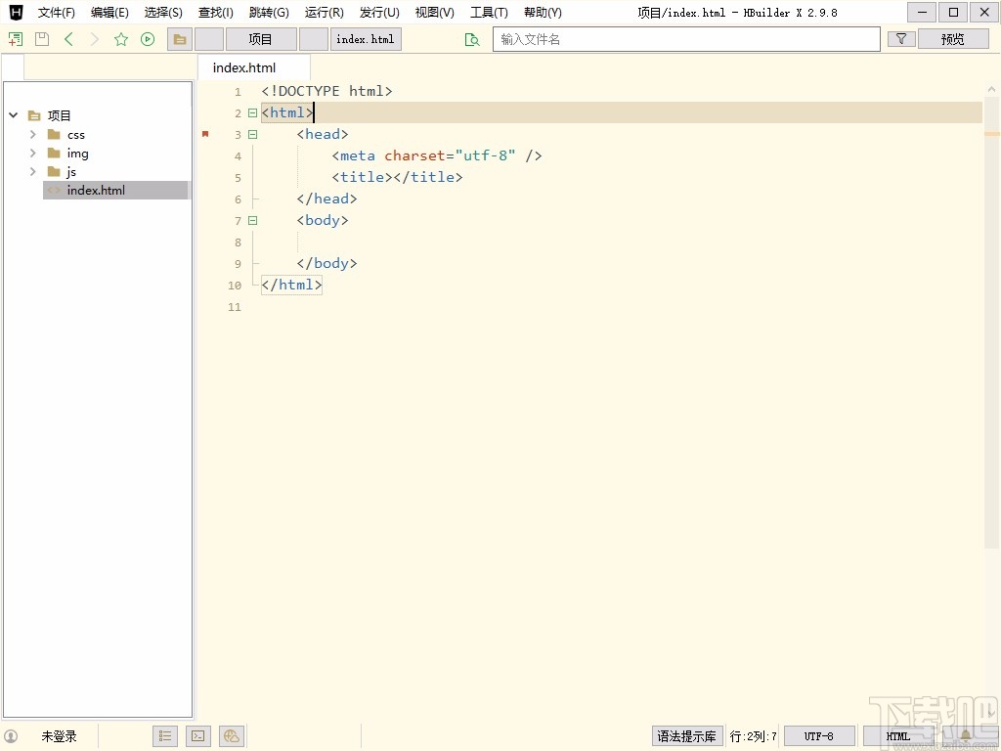Viewport: 1001px width, 751px height.
Task: Switch to the index.html editor tab
Action: [244, 67]
